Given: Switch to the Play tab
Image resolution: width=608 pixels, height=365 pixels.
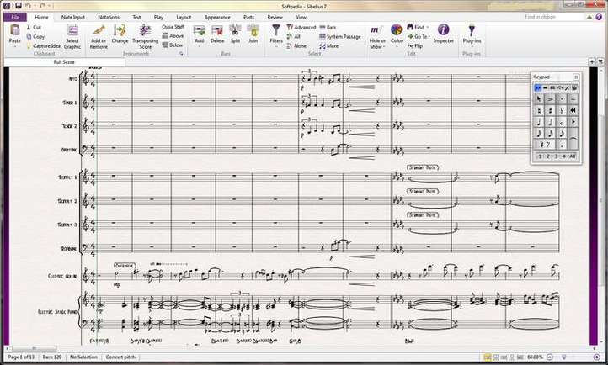Looking at the screenshot, I should coord(158,17).
